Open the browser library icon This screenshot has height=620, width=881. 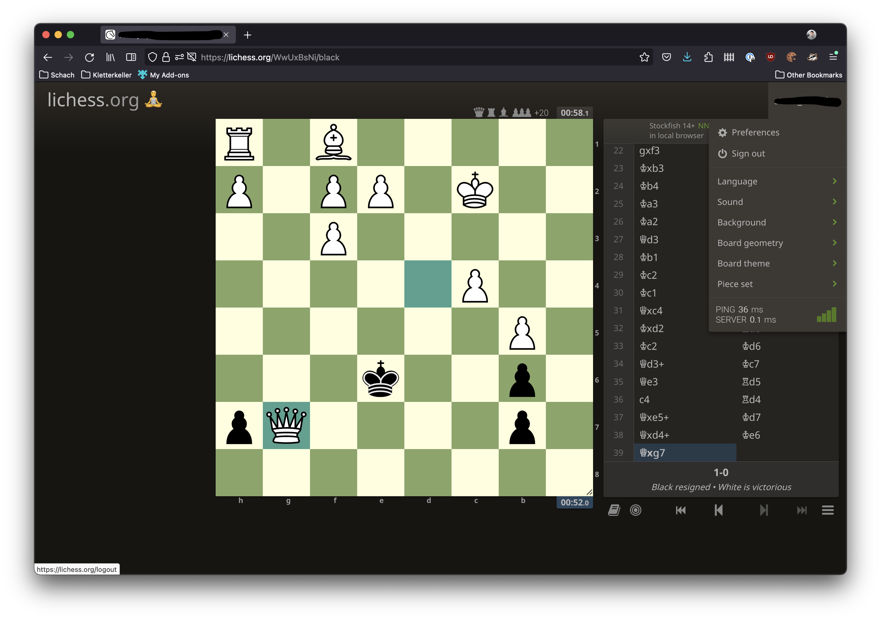[x=110, y=58]
